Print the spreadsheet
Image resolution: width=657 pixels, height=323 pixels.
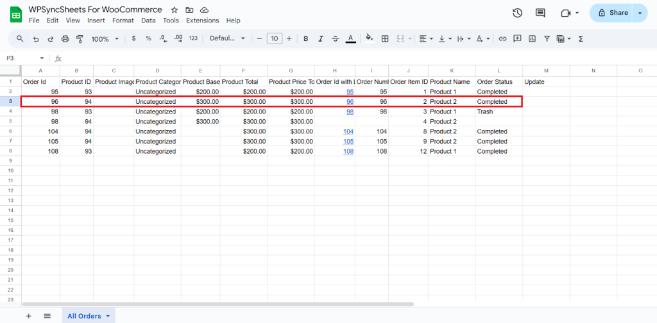coord(65,39)
